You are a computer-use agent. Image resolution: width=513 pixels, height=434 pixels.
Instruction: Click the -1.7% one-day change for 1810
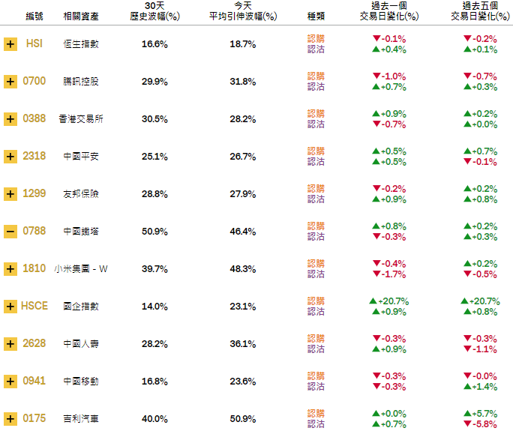click(x=389, y=274)
